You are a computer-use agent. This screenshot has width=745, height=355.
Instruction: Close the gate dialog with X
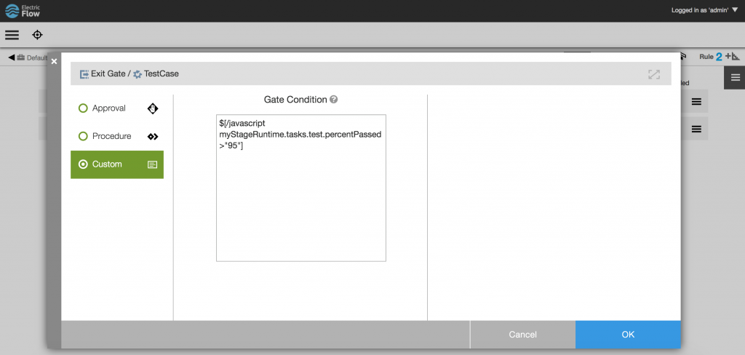[x=54, y=61]
